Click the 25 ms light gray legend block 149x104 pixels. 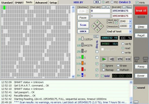click(82, 39)
